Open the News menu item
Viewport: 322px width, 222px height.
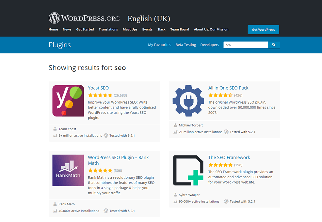(67, 29)
